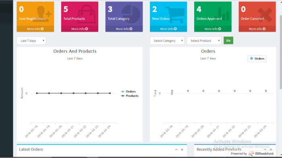The height and width of the screenshot is (158, 282).
Task: Open the Last 7 days dropdown
Action: click(x=31, y=41)
